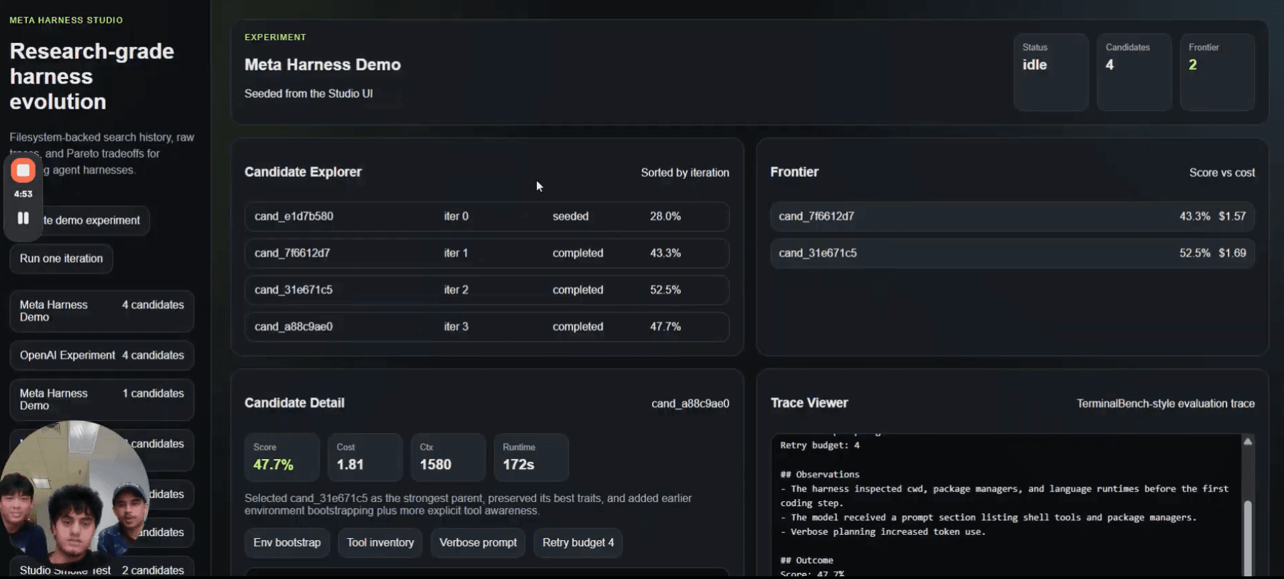The height and width of the screenshot is (579, 1284).
Task: Select cand_a88c9ae0 row in Candidate Explorer
Action: [487, 327]
